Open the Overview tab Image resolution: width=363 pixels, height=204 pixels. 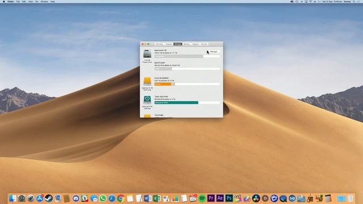[159, 44]
